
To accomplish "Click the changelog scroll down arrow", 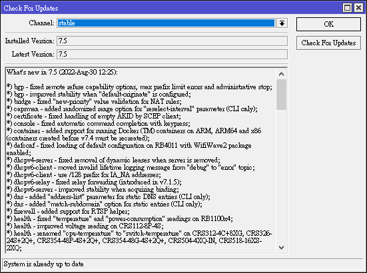I will 281,248.
